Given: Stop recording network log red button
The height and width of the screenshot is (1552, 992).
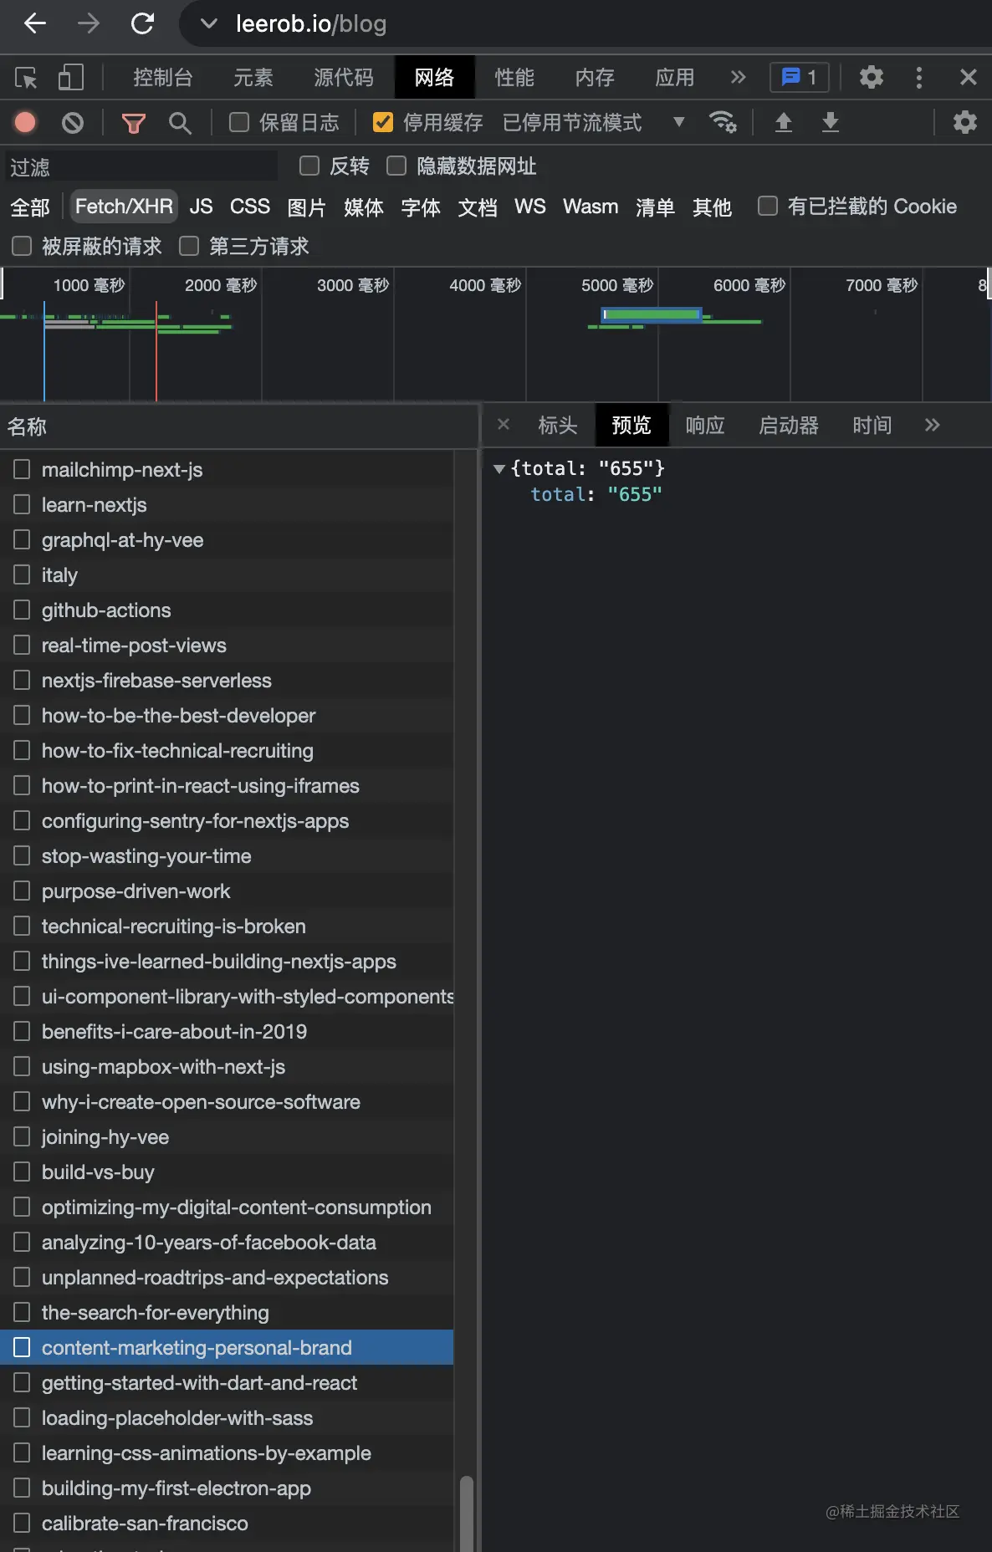Looking at the screenshot, I should [x=25, y=123].
